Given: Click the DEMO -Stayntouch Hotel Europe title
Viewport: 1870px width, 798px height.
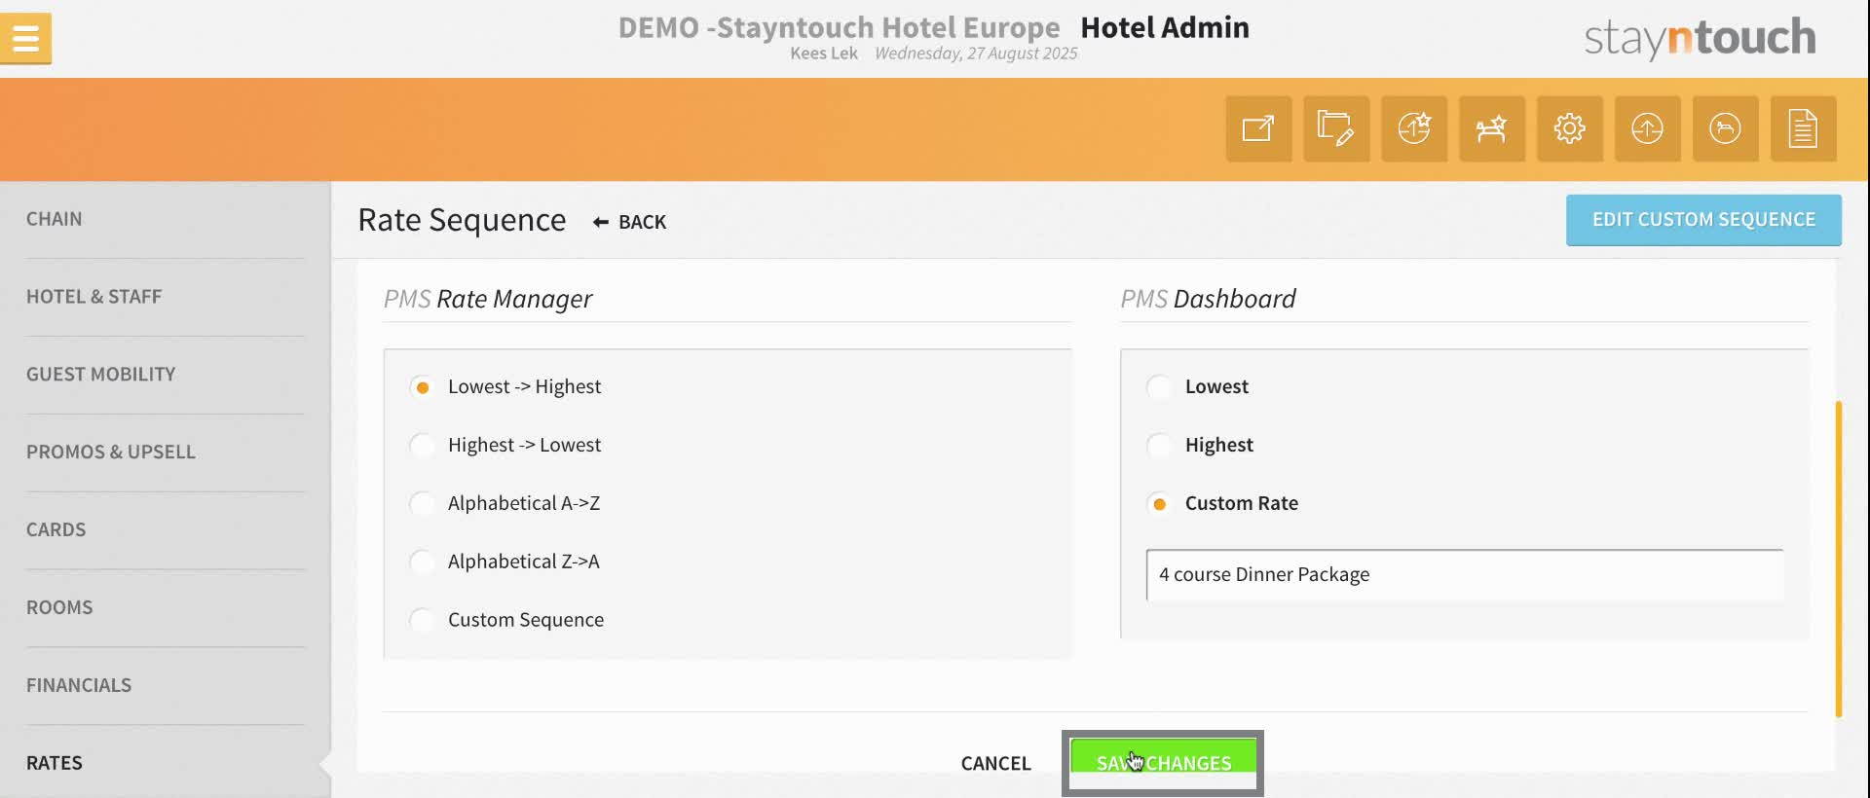Looking at the screenshot, I should pyautogui.click(x=839, y=27).
